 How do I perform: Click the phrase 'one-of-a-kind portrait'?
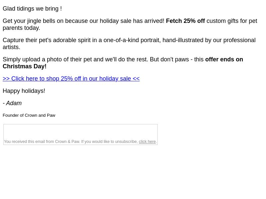[x=132, y=40]
